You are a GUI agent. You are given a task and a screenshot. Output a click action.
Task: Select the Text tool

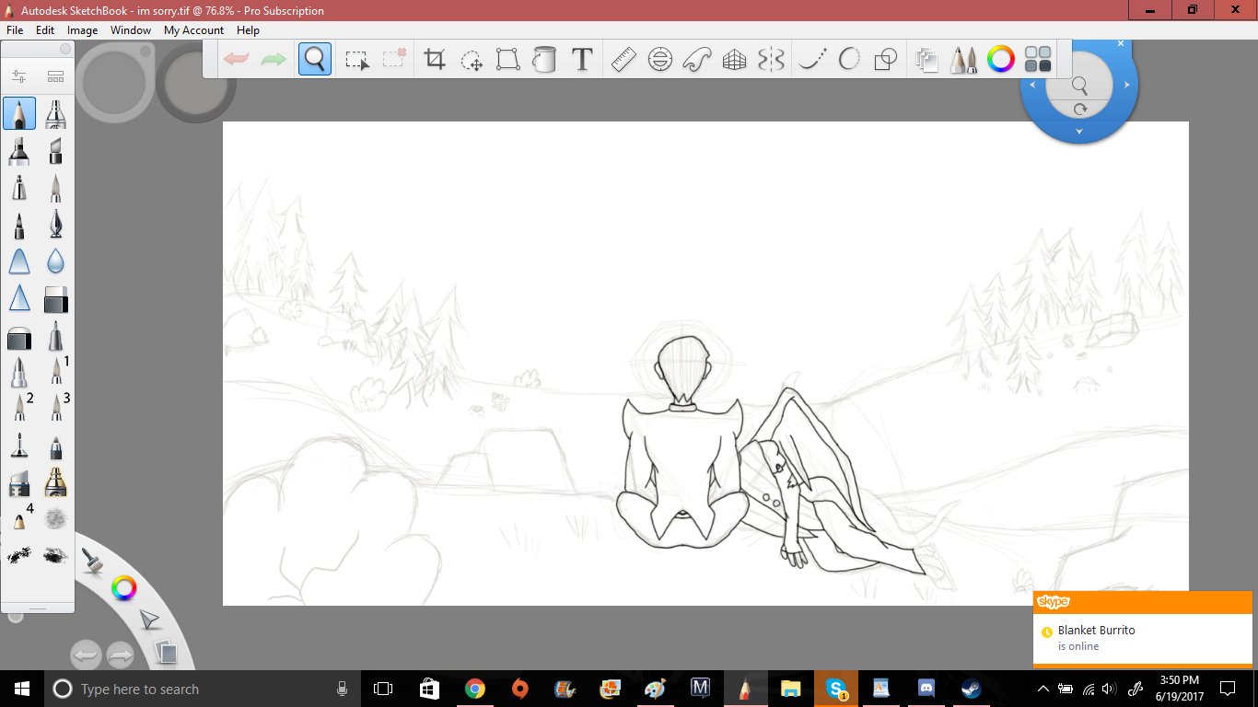[581, 60]
